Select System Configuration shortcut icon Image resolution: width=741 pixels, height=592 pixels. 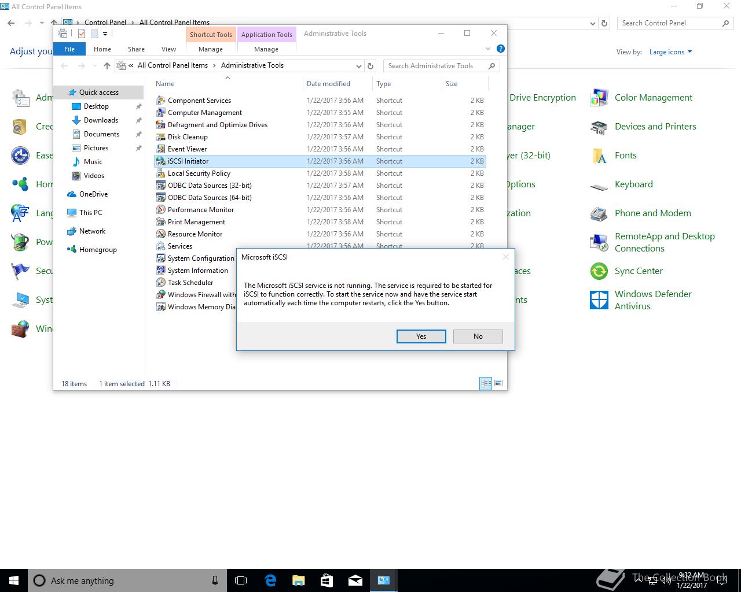pos(161,258)
